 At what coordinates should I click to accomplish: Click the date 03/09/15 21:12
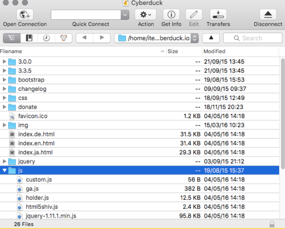(x=224, y=161)
